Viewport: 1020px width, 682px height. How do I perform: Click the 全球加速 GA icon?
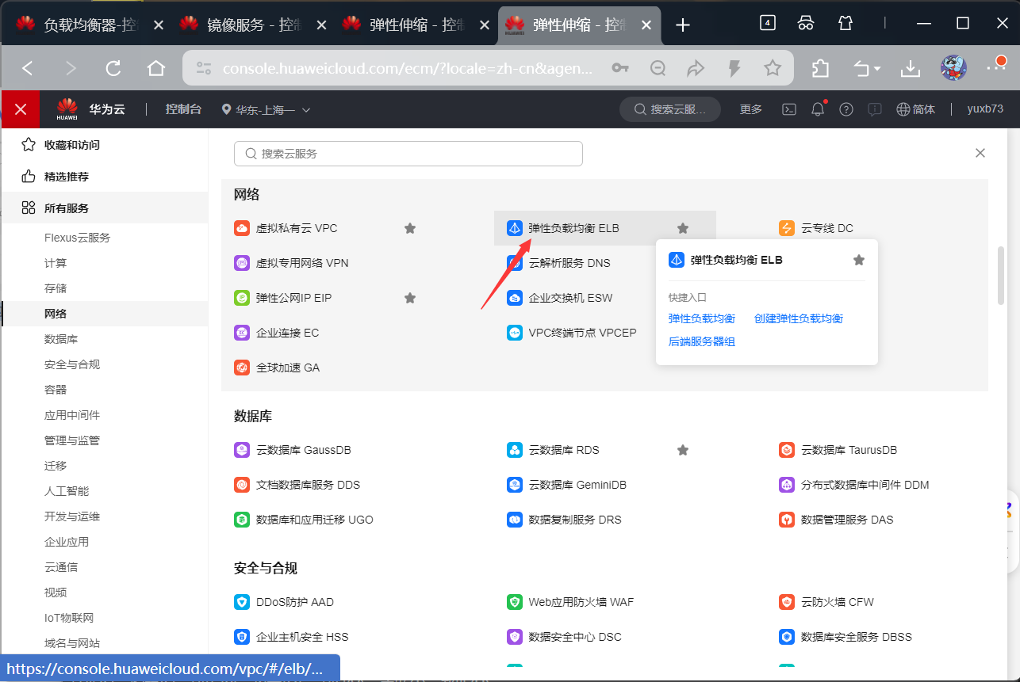(x=242, y=368)
